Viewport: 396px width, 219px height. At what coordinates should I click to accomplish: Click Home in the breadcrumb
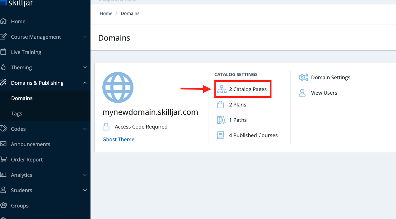(x=106, y=13)
